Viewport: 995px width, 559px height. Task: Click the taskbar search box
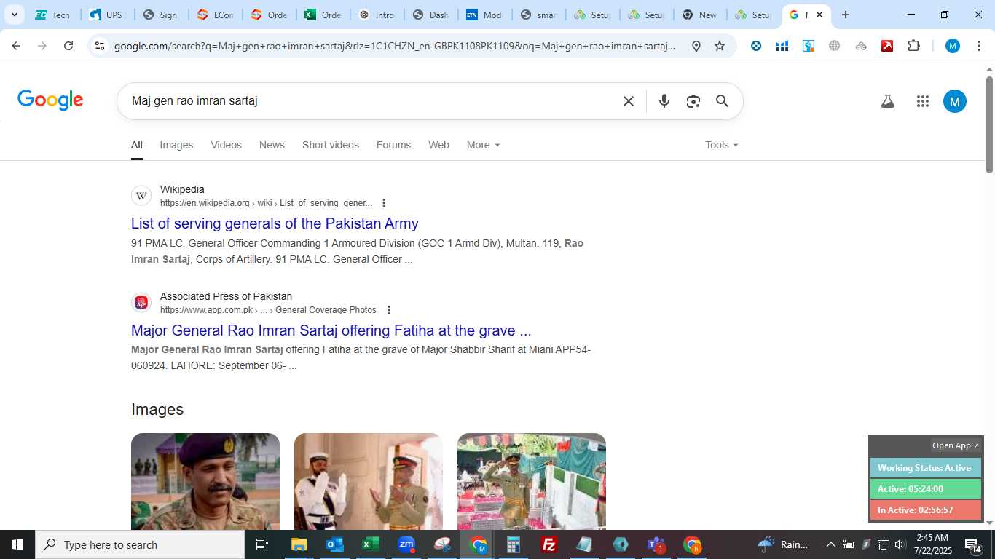(x=140, y=544)
